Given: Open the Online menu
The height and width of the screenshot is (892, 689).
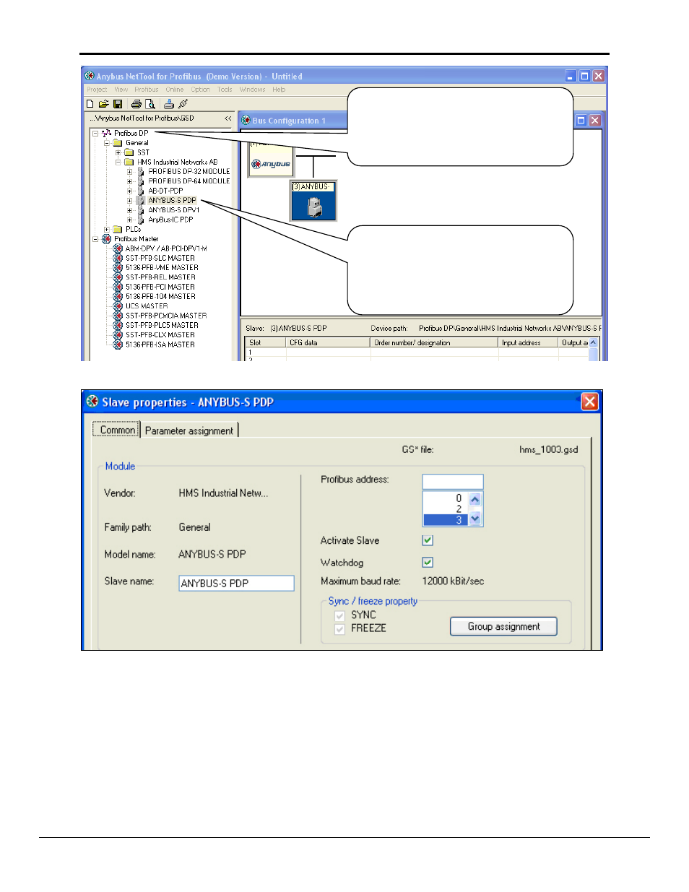Looking at the screenshot, I should pyautogui.click(x=175, y=90).
